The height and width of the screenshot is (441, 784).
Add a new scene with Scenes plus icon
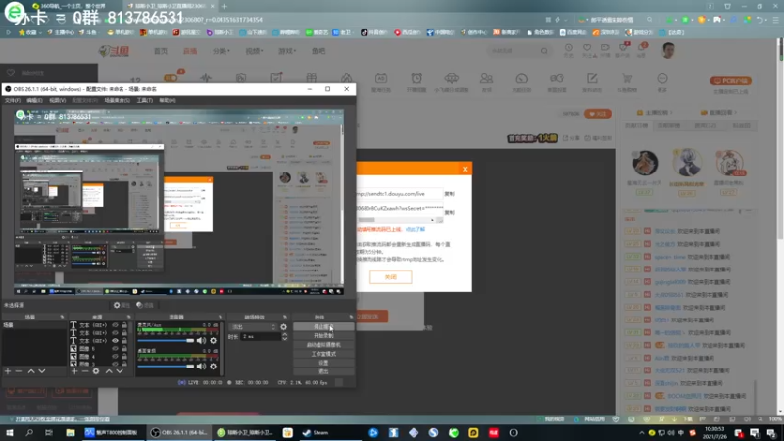click(x=8, y=371)
